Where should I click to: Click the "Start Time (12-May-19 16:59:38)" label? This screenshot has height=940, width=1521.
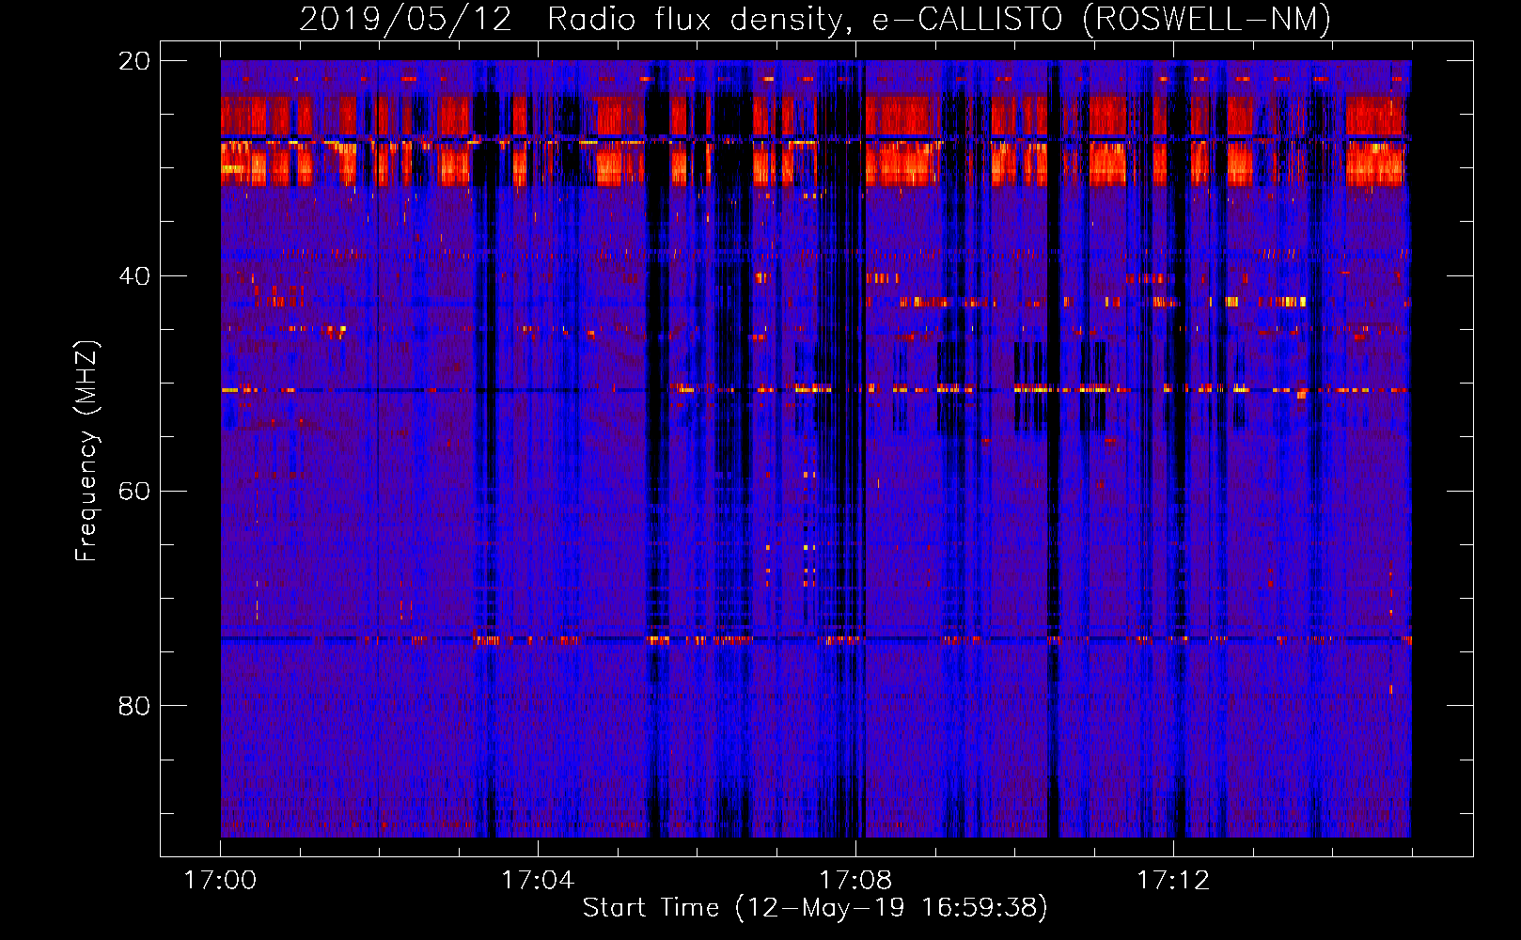click(815, 908)
